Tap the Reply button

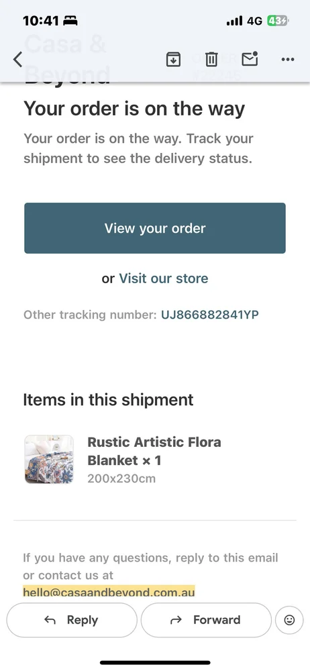click(72, 620)
